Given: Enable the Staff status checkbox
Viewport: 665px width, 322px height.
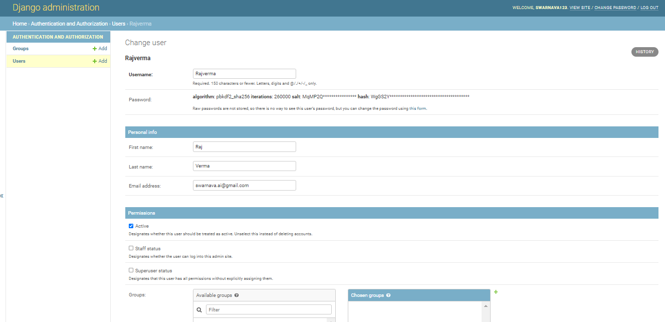Looking at the screenshot, I should click(x=131, y=248).
